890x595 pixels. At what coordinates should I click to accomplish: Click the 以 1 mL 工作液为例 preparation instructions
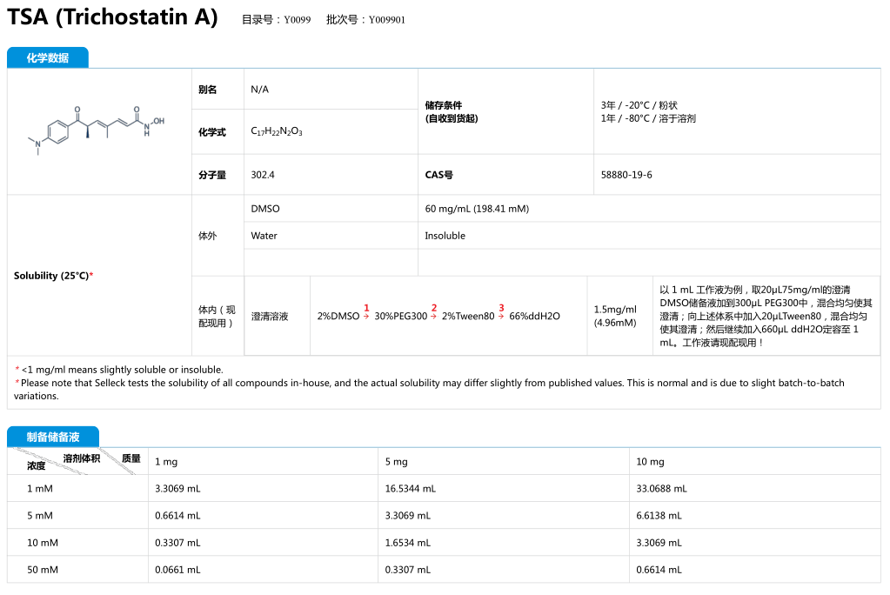pyautogui.click(x=766, y=317)
